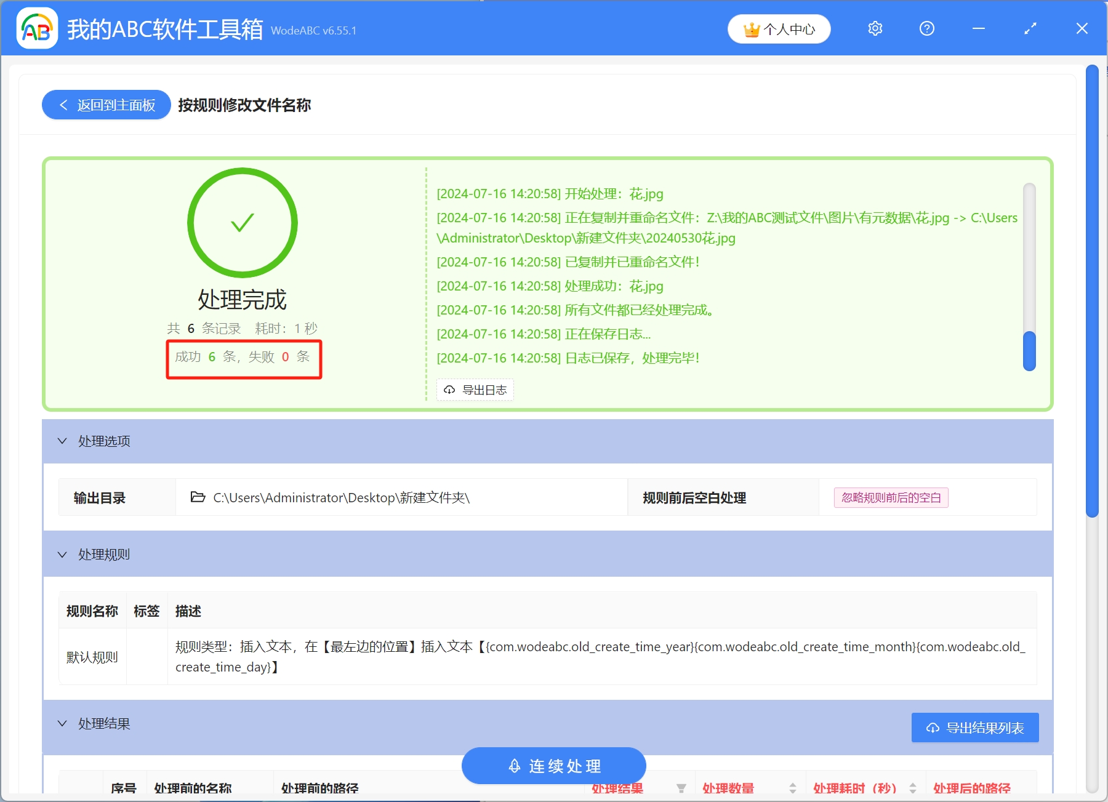
Task: Open the 个人中心 menu
Action: tap(779, 28)
